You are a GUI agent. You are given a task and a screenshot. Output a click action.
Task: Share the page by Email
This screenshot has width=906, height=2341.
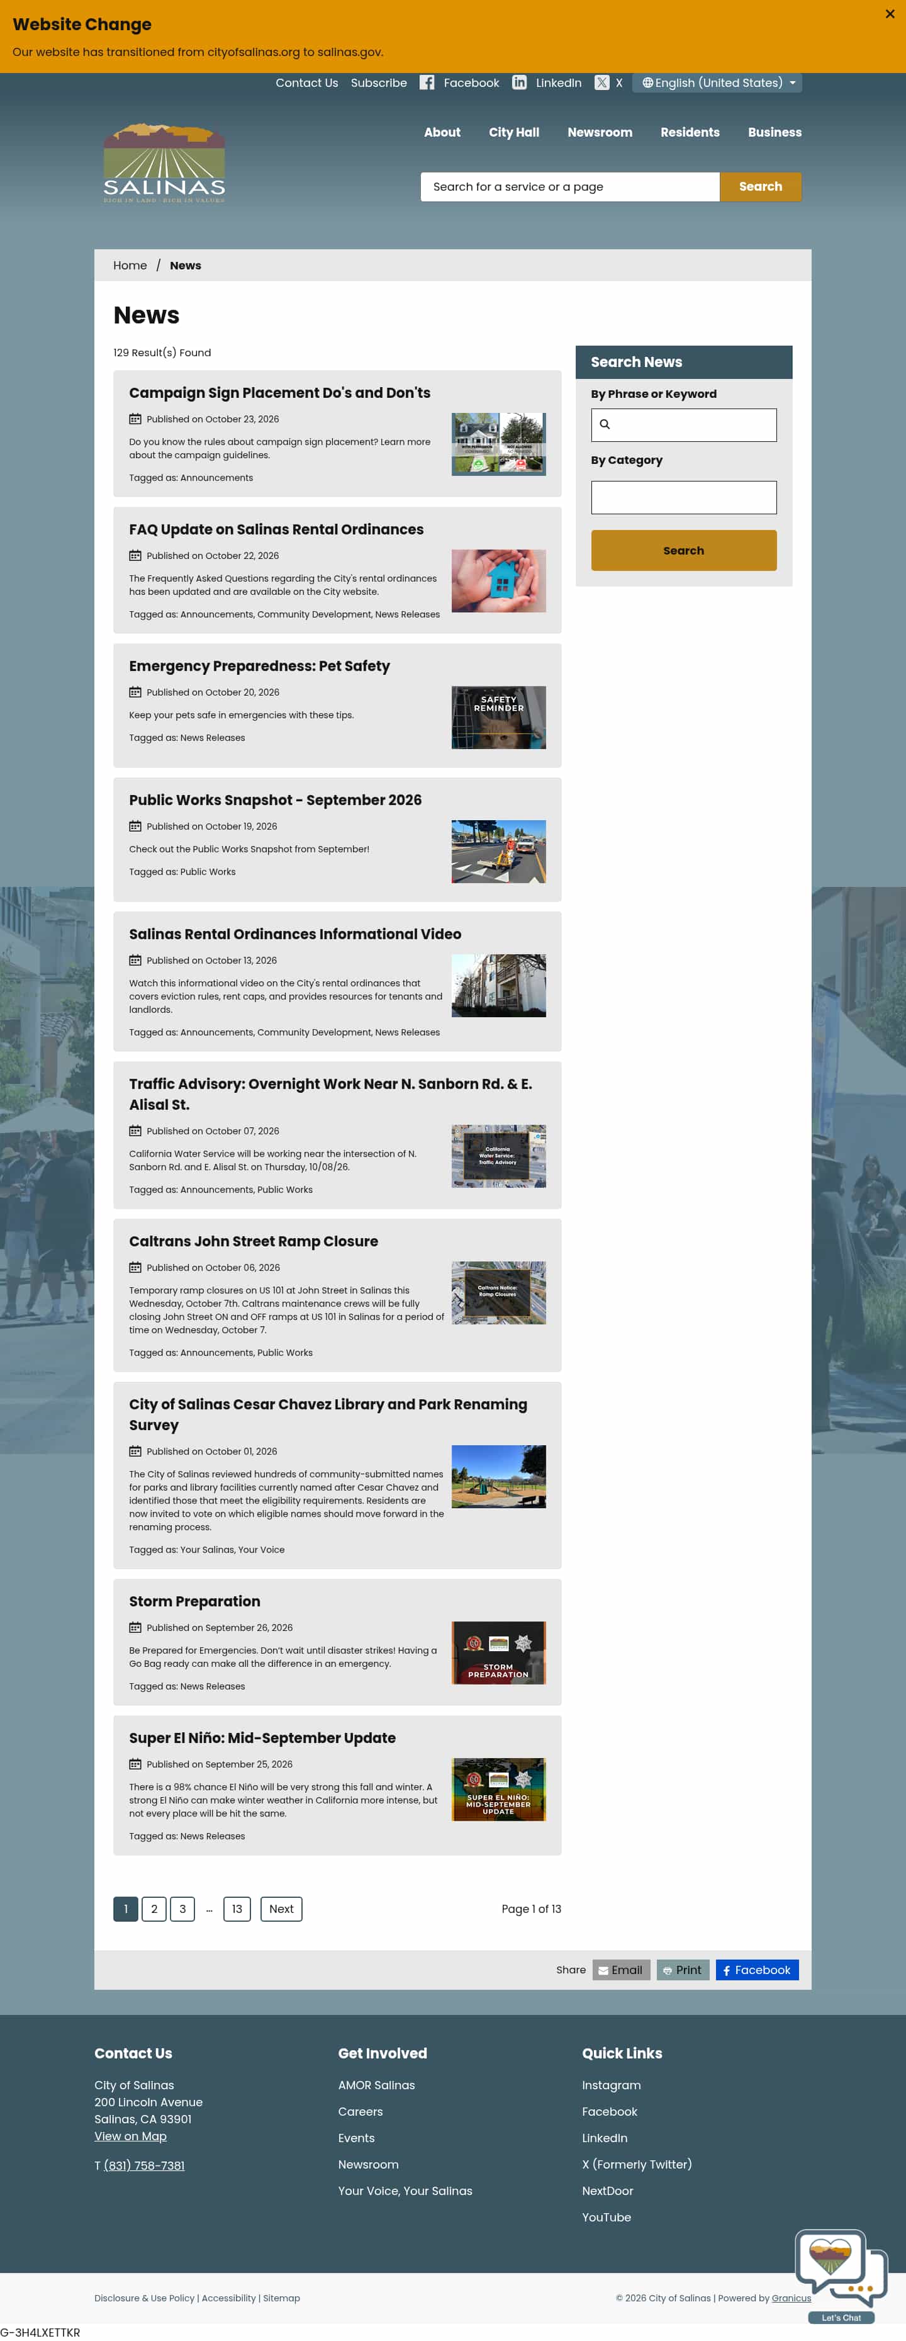tap(622, 1970)
